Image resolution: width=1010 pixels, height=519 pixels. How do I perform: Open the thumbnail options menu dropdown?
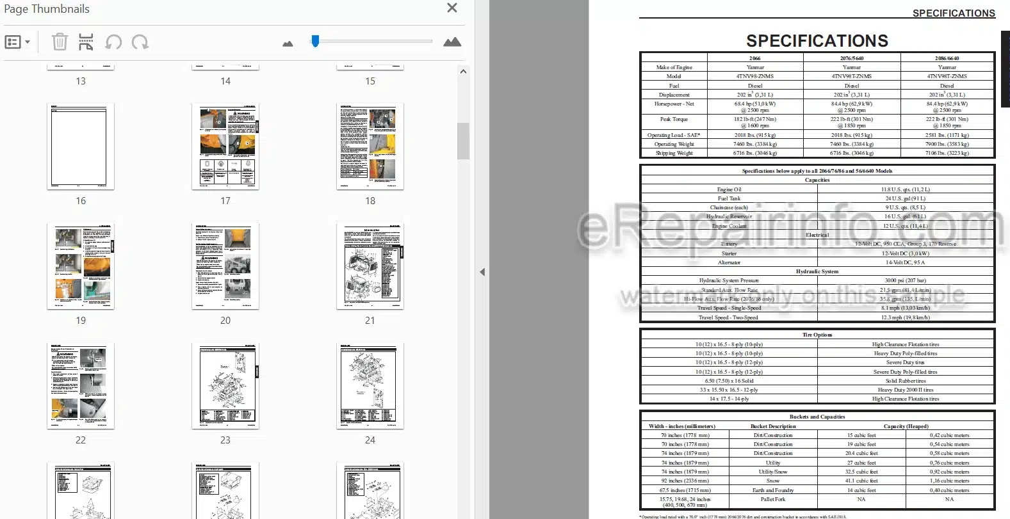coord(17,42)
